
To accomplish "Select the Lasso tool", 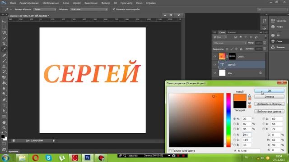I will point(4,33).
